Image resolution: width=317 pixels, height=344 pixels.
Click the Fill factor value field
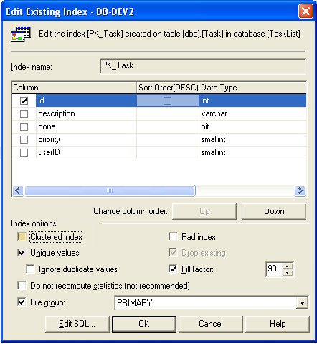click(274, 269)
